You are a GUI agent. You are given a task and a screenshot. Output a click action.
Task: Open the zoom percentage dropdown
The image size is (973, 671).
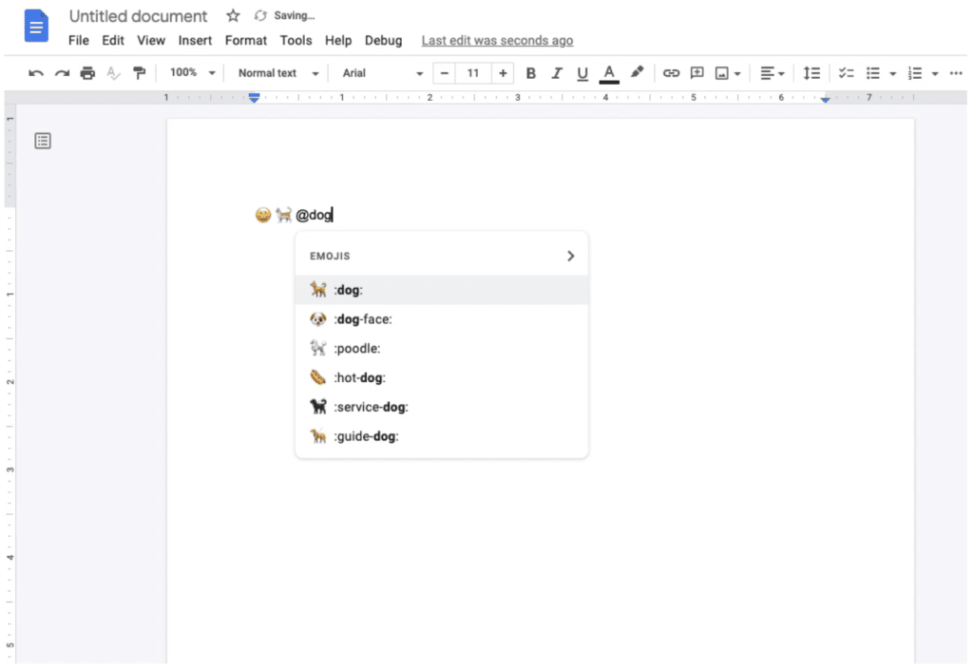coord(189,72)
